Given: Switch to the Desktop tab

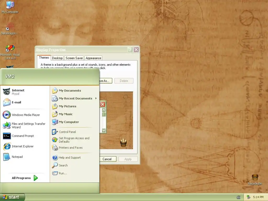Looking at the screenshot, I should pos(57,58).
